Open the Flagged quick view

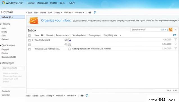click(5, 49)
